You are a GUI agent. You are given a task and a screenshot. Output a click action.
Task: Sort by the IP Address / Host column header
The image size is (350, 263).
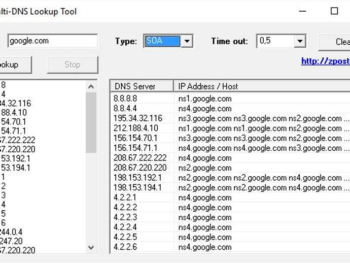point(262,86)
